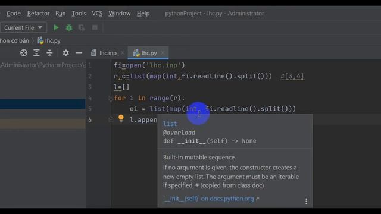
Task: Click the Select Opened File target icon
Action: (24, 53)
